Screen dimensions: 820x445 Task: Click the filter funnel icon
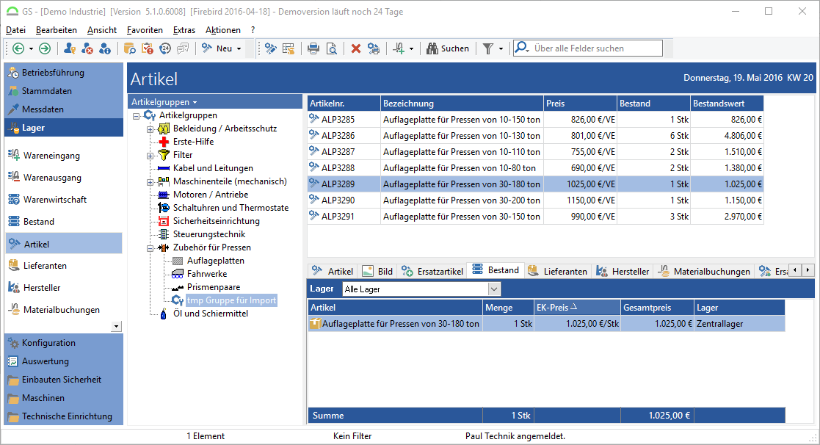488,48
